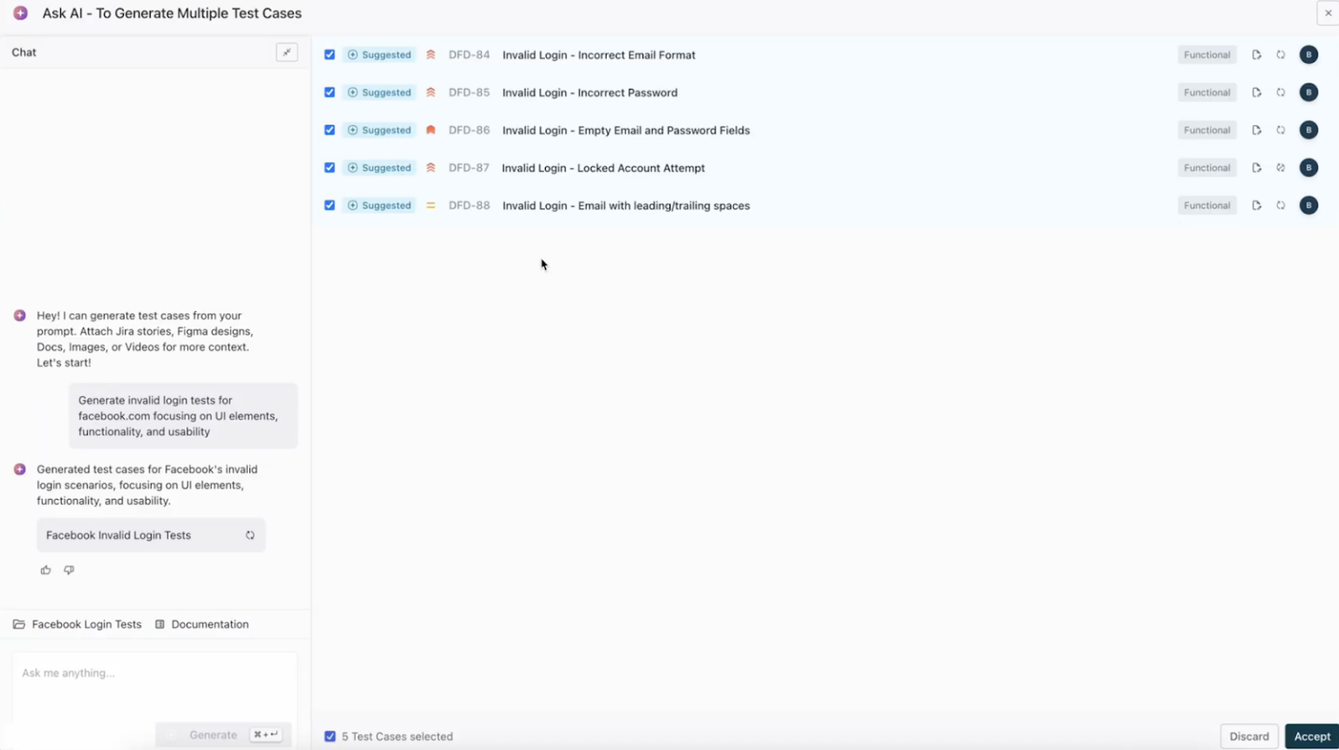This screenshot has width=1339, height=750.
Task: Open the Facebook Login Tests folder tab
Action: pyautogui.click(x=77, y=624)
